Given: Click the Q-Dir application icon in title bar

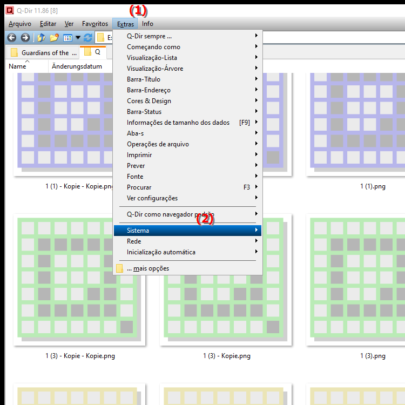Looking at the screenshot, I should click(10, 11).
